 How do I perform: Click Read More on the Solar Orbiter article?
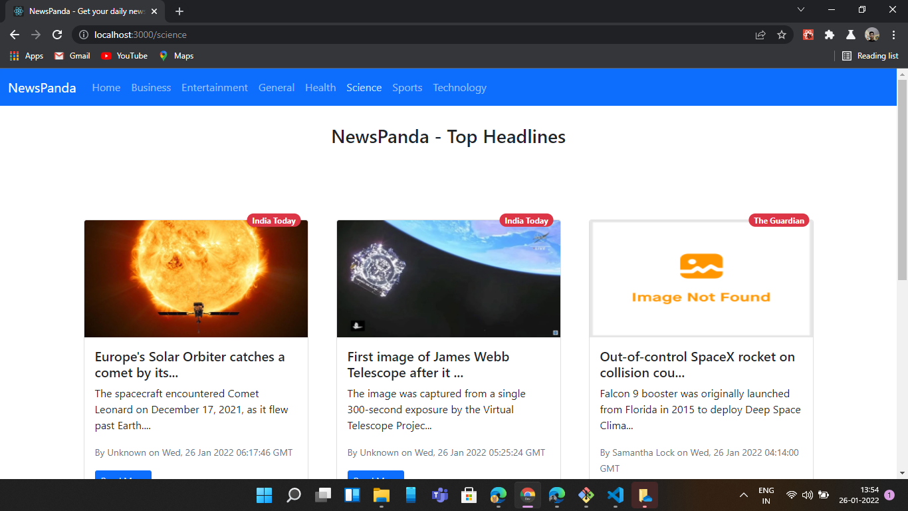pos(123,478)
